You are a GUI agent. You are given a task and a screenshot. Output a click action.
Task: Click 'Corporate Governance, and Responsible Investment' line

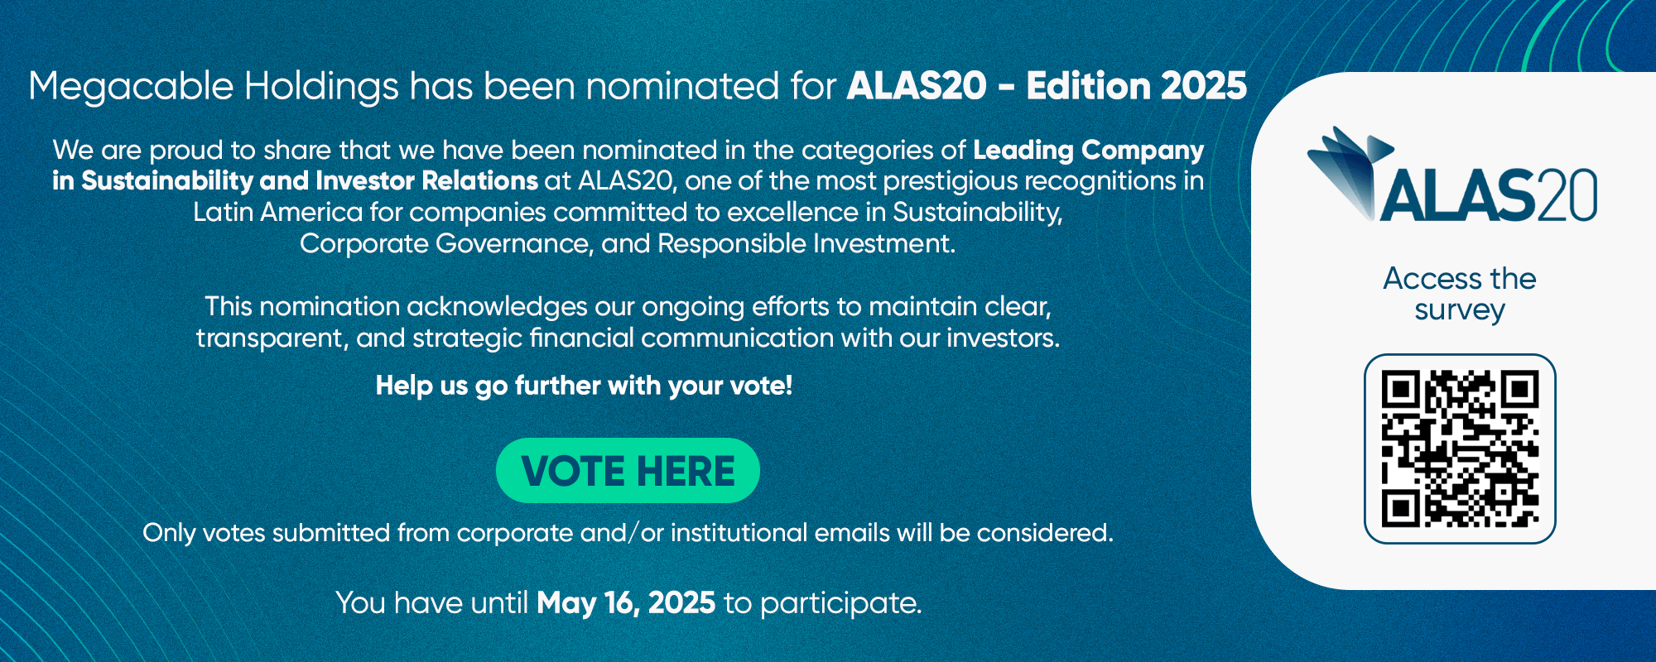pyautogui.click(x=628, y=243)
